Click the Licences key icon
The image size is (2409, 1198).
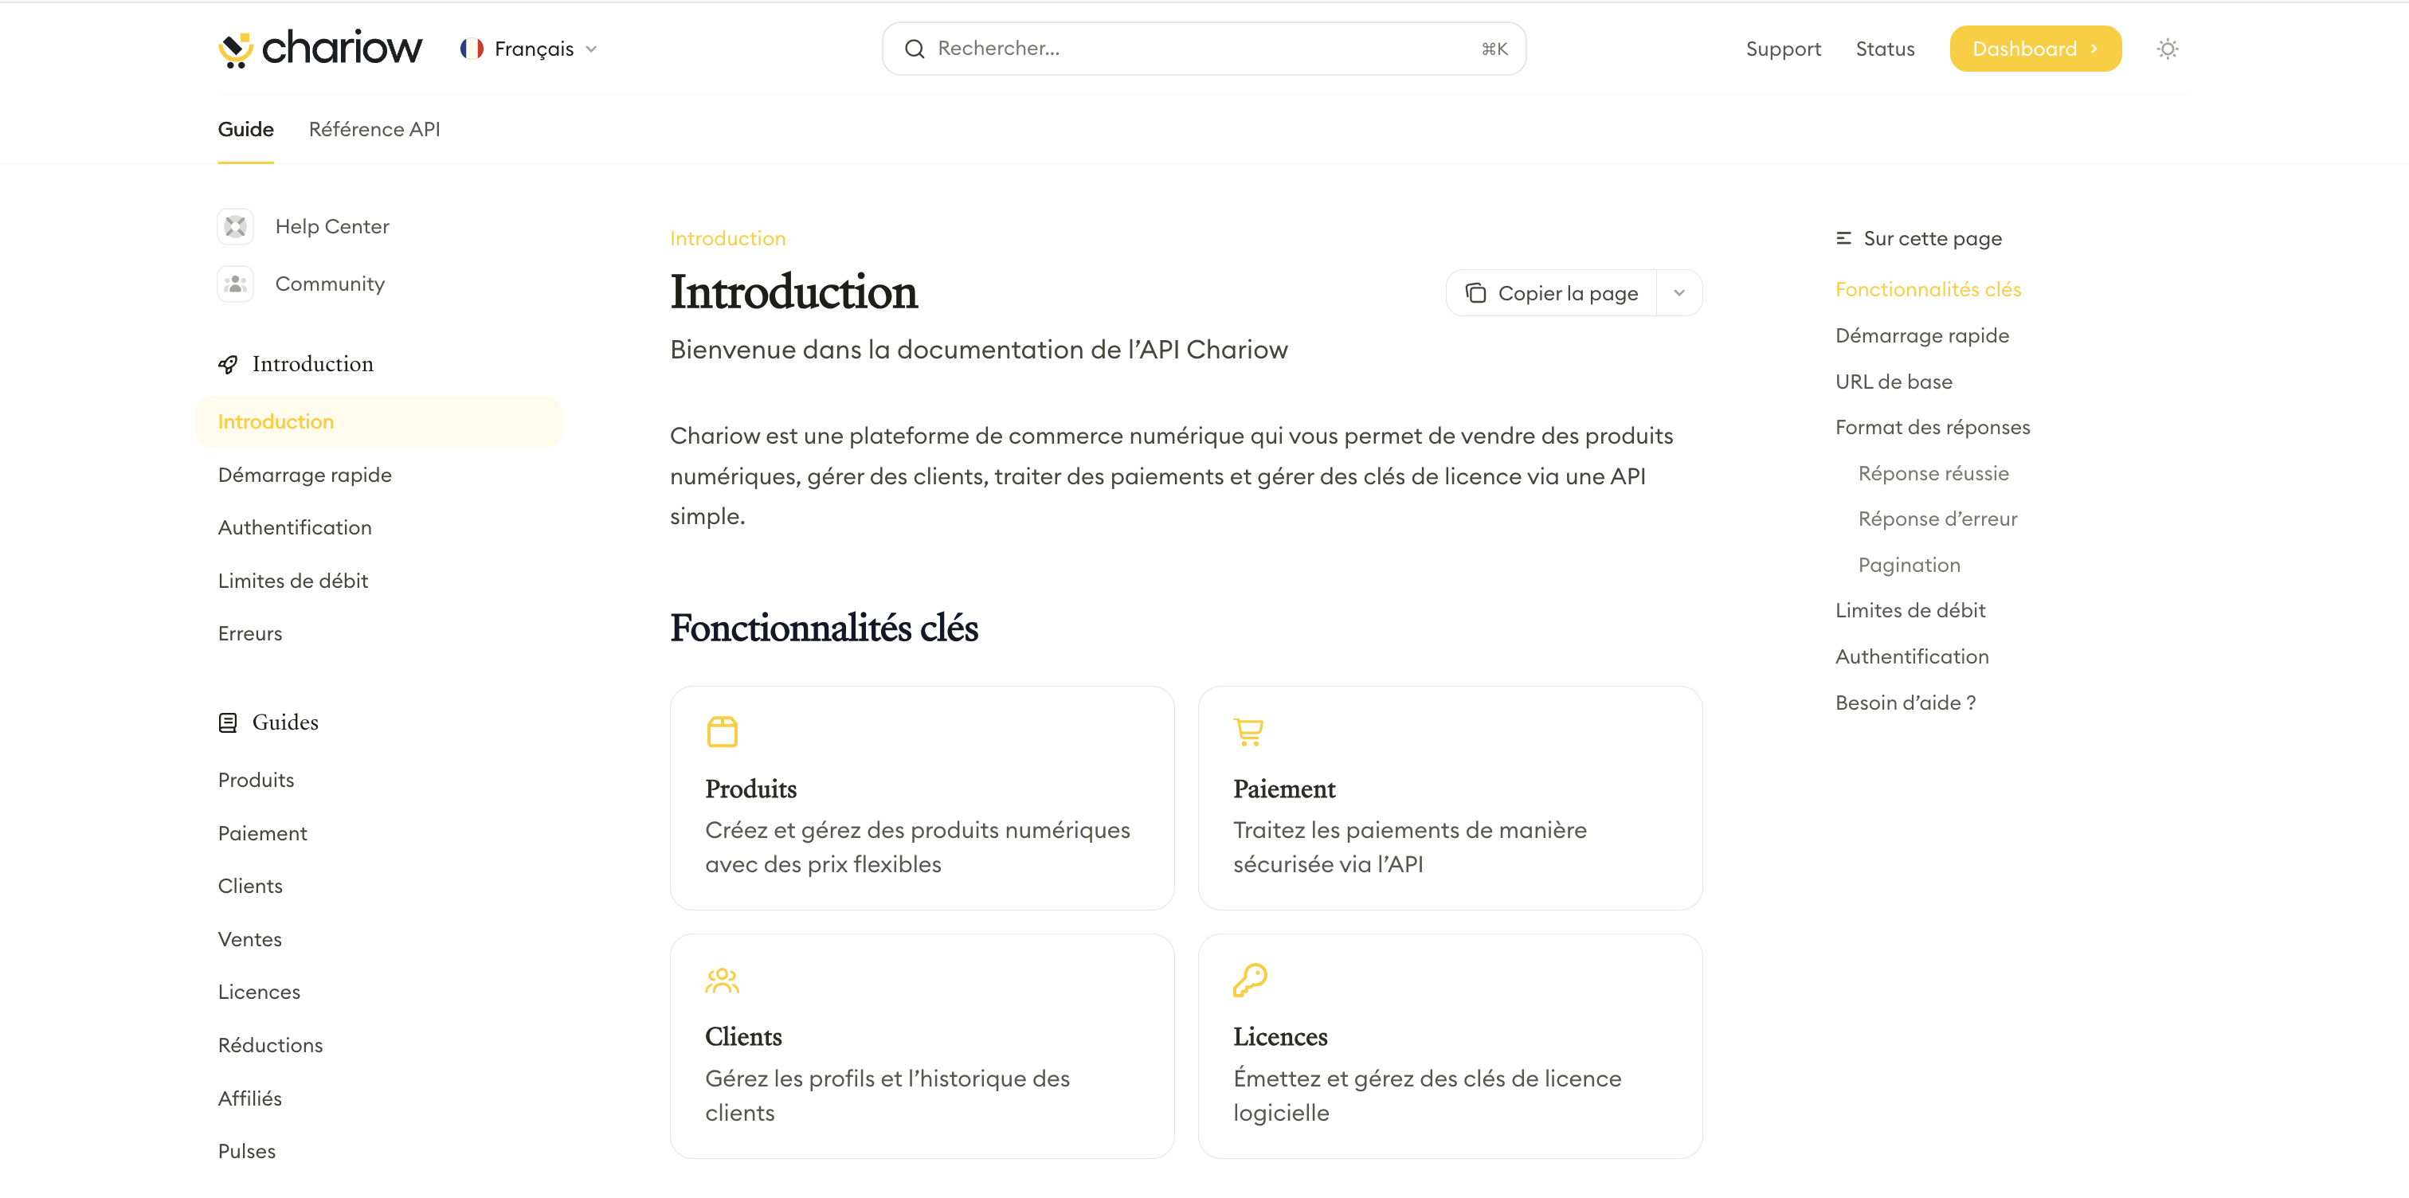[x=1248, y=980]
